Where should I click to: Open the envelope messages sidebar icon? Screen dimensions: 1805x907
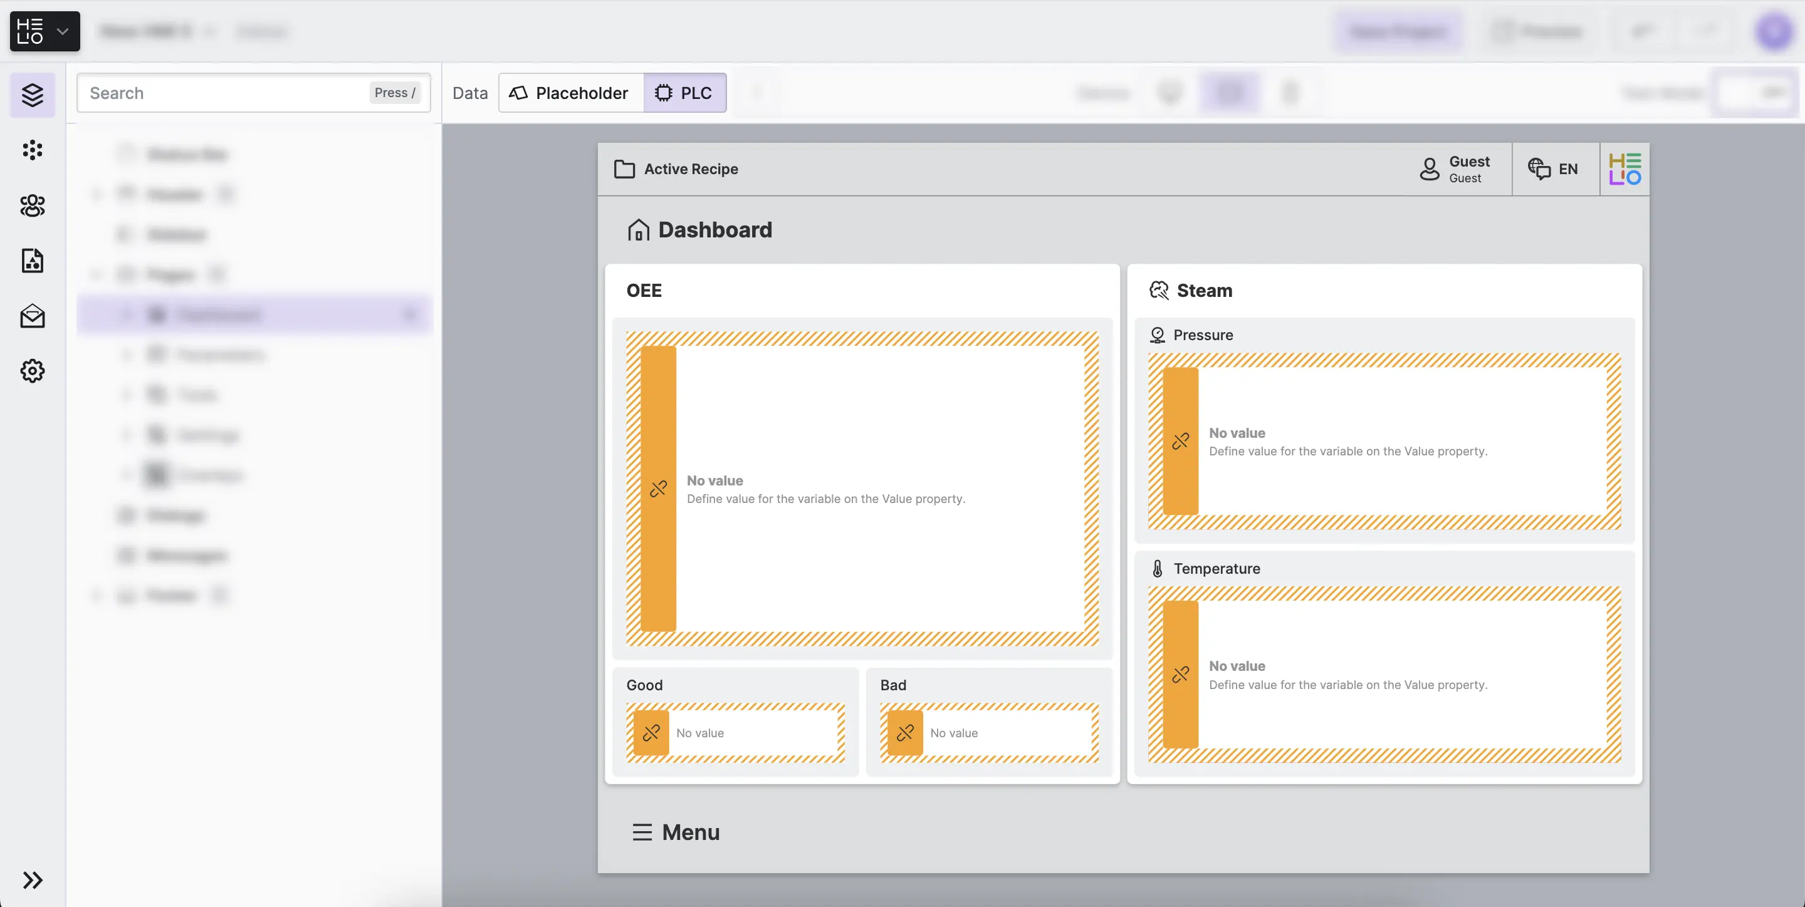(x=32, y=316)
